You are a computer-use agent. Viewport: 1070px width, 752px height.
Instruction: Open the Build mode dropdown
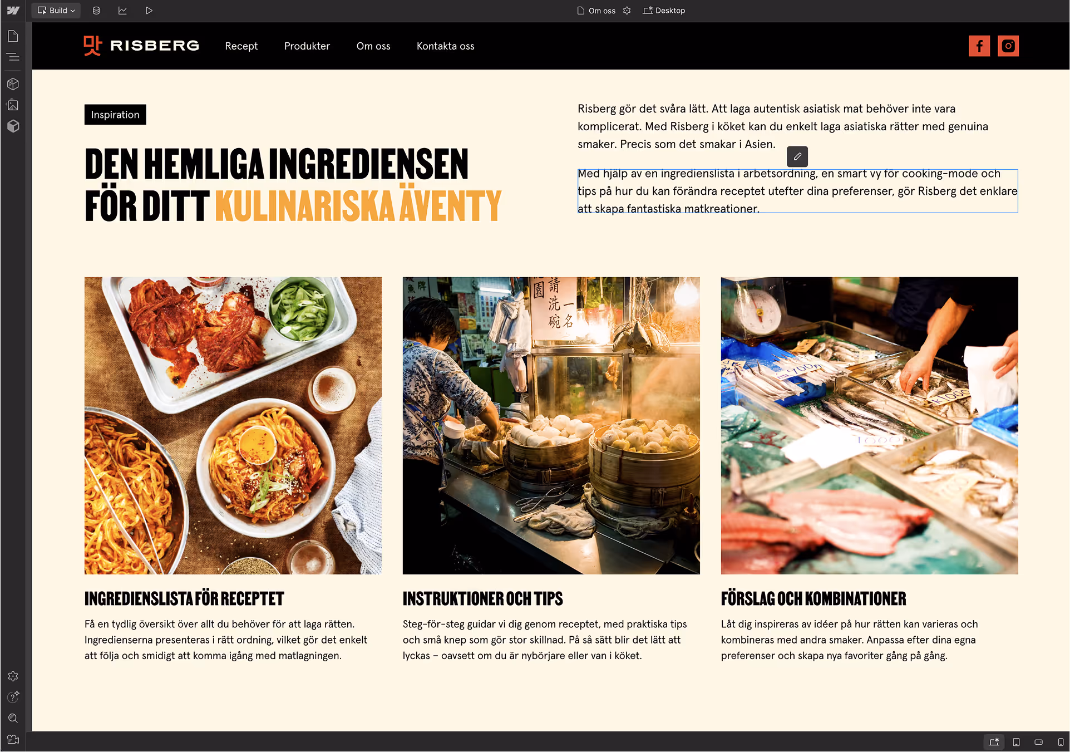[x=56, y=11]
